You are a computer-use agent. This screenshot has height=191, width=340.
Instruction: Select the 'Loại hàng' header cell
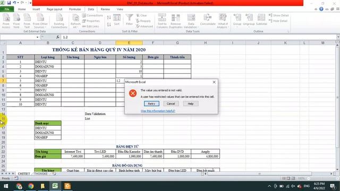48,57
